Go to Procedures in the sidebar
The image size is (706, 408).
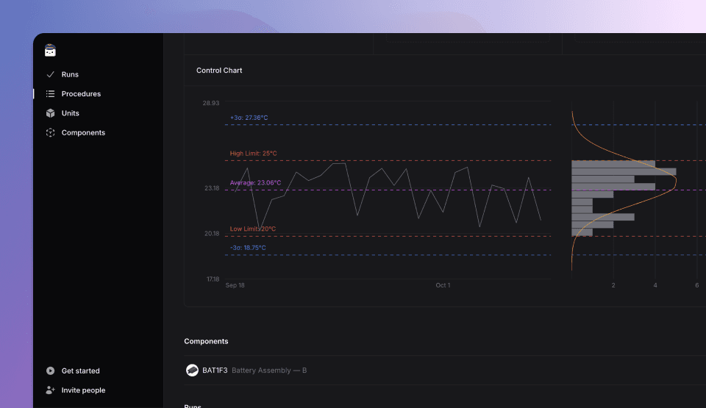(81, 93)
